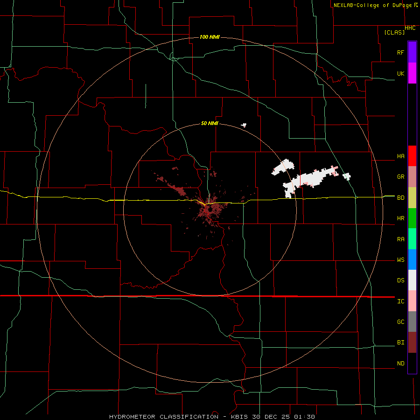Click the 'ND' legend label

400,364
